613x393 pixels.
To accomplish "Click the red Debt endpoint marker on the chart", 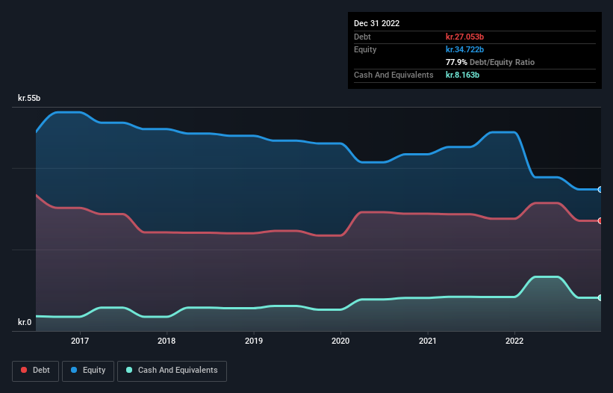I will tap(600, 221).
